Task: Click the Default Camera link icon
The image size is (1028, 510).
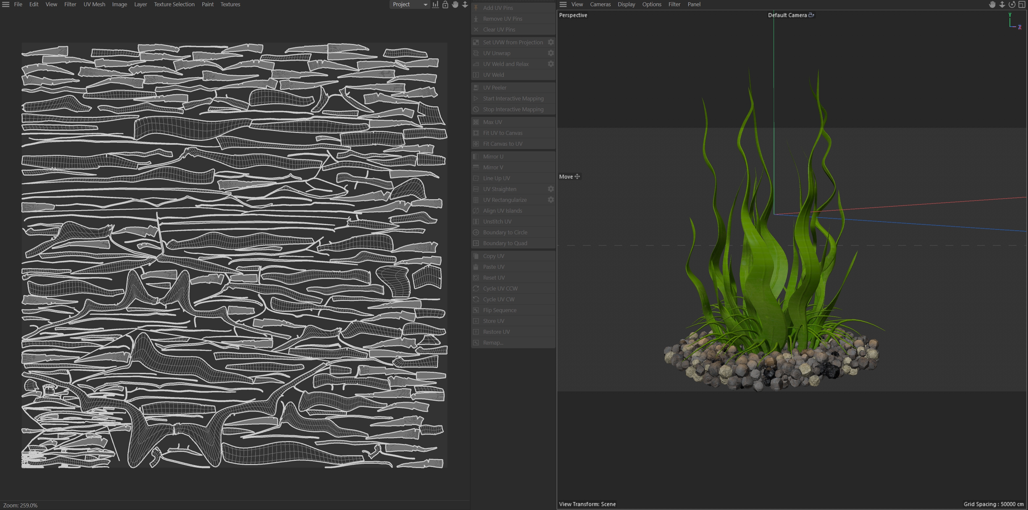Action: tap(811, 15)
